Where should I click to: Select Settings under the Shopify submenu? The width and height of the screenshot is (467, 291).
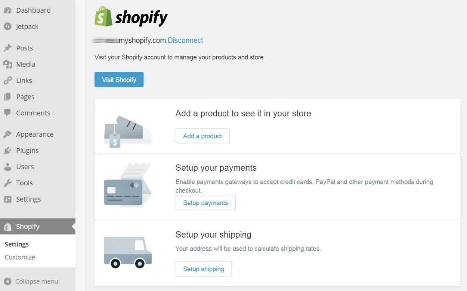coord(17,244)
